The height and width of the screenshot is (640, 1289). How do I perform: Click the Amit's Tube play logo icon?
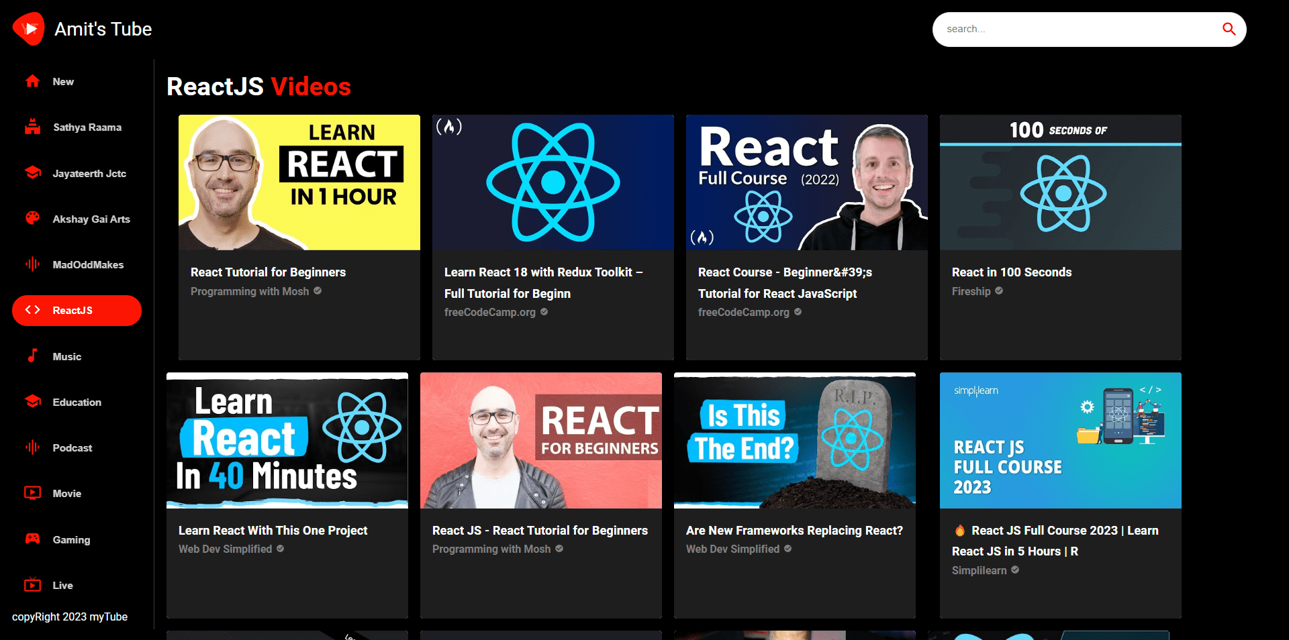coord(28,29)
